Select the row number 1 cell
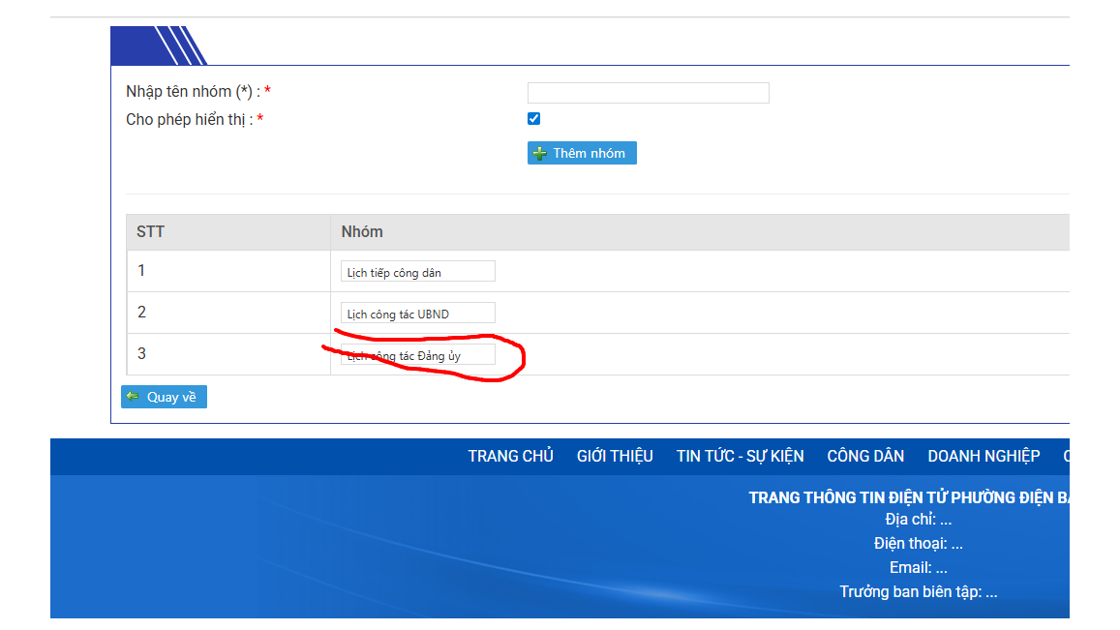The height and width of the screenshot is (630, 1120). pos(141,271)
